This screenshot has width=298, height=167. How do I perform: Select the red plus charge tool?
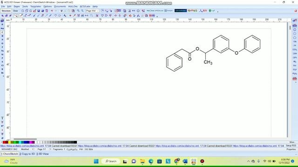(70, 15)
